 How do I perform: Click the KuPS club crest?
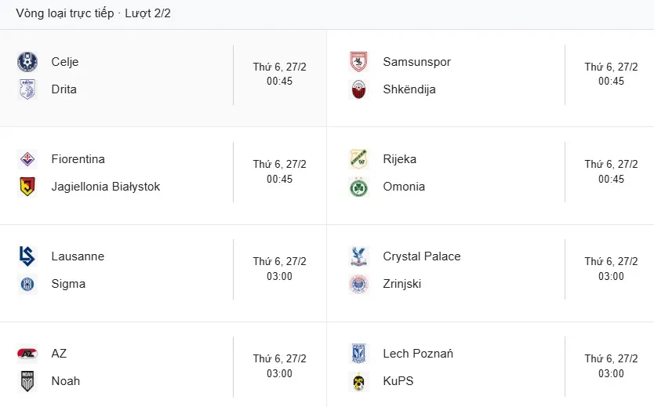pyautogui.click(x=359, y=381)
